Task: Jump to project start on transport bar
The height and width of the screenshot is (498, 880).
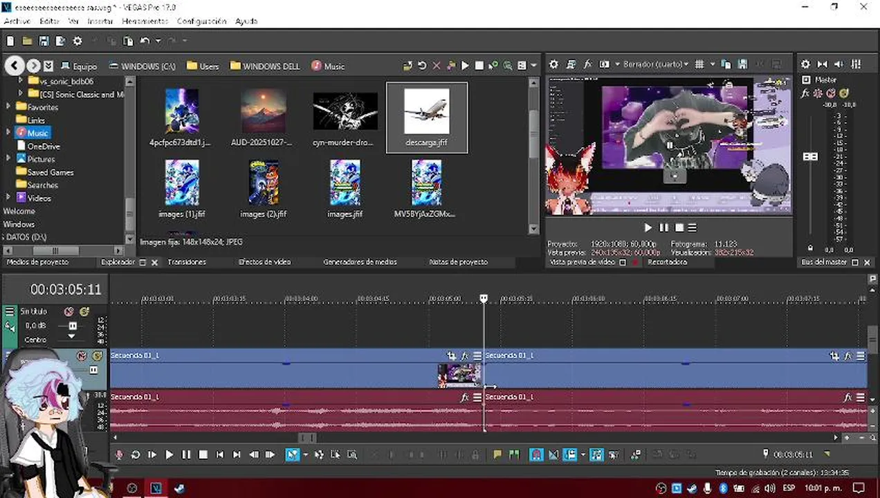Action: coord(220,454)
